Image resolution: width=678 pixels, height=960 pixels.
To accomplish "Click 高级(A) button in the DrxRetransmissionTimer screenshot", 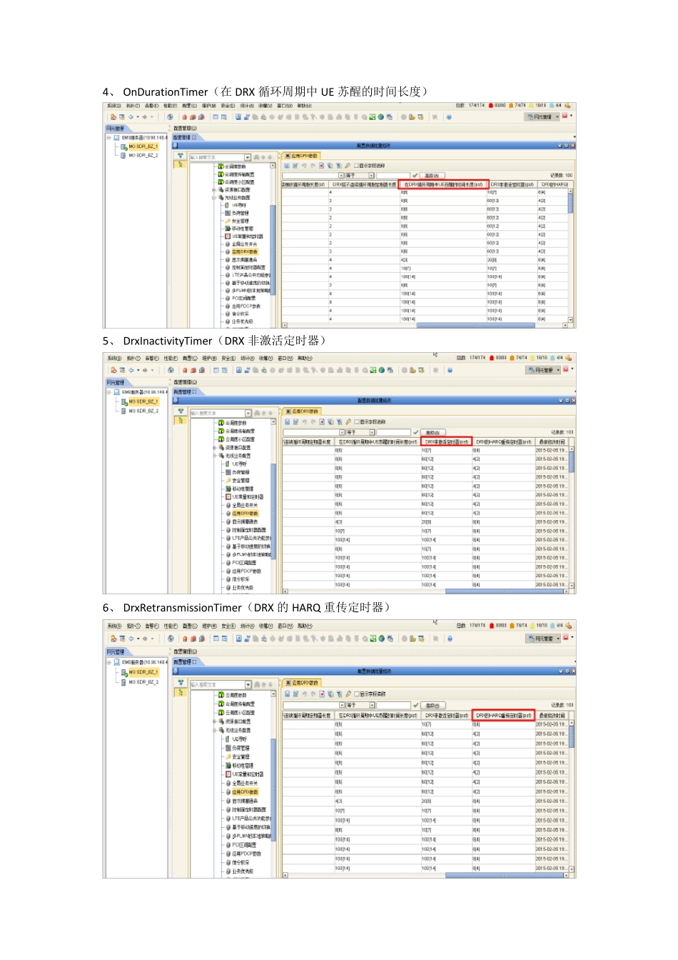I will tap(432, 705).
